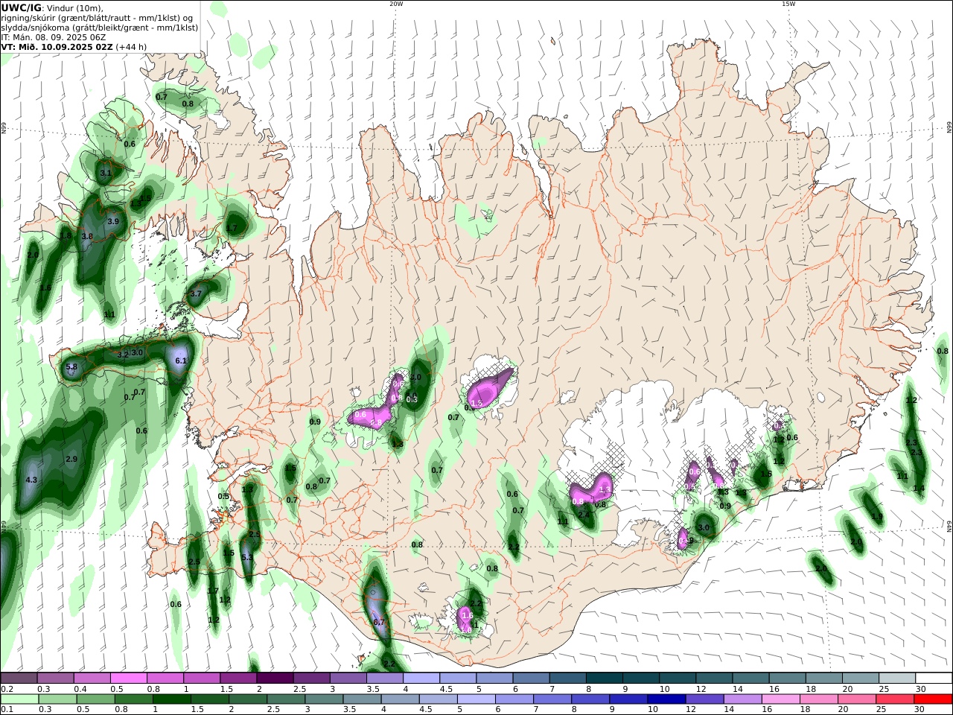Click the bright pink 0.5–0.8 swatch in the upper legend row
The height and width of the screenshot is (715, 953).
coord(129,679)
